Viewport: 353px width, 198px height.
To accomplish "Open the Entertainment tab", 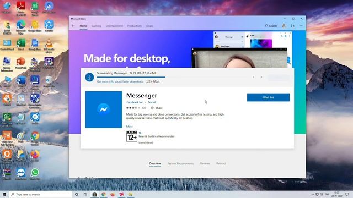I will [114, 26].
